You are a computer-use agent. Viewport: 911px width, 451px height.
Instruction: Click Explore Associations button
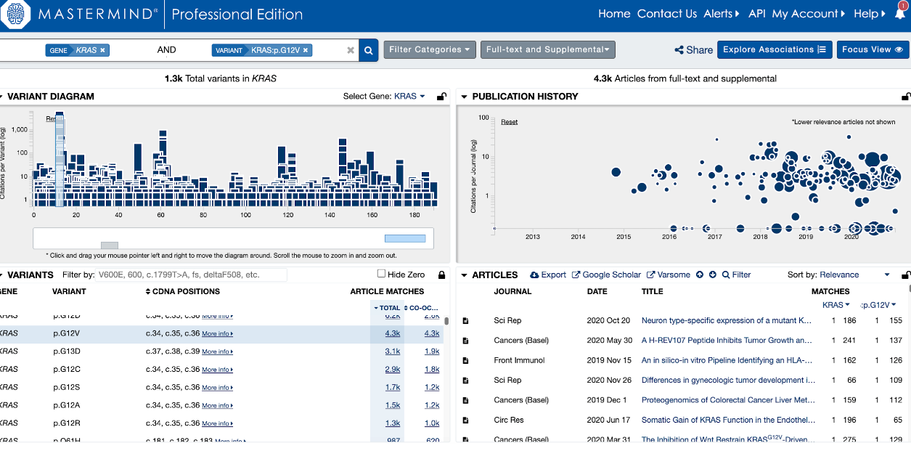[x=775, y=49]
